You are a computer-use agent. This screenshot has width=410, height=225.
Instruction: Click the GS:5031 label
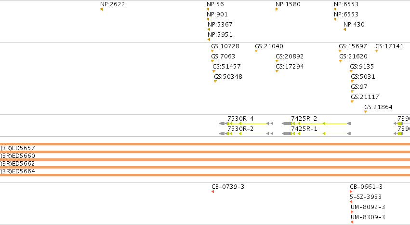(x=363, y=76)
